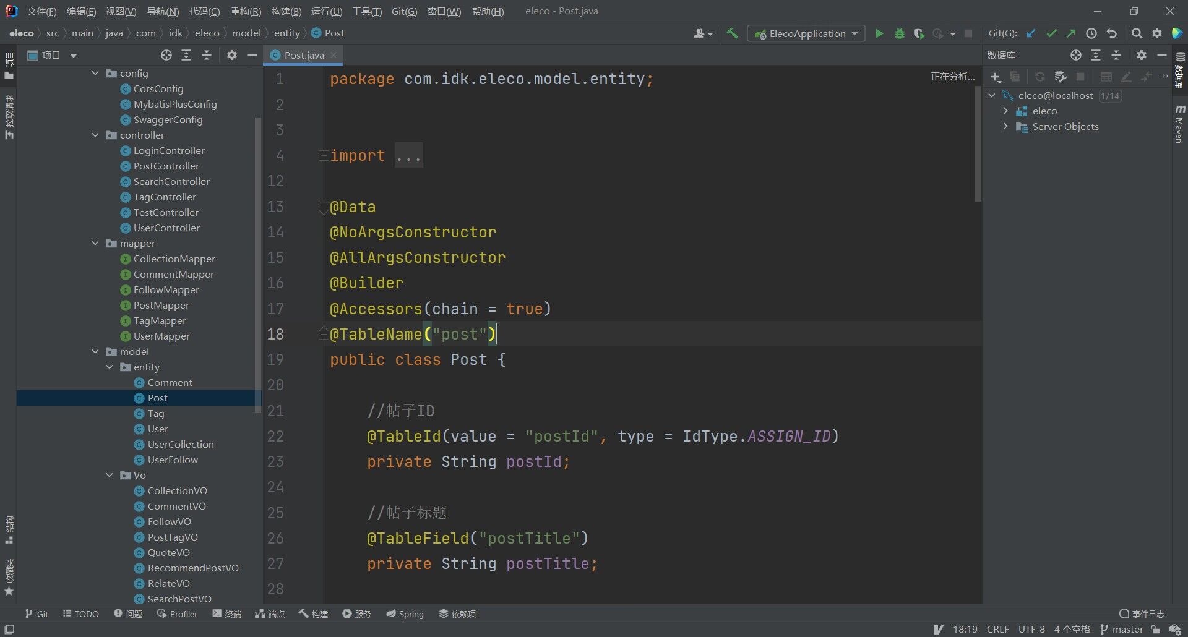Commit changes with the Git checkmark icon
Screen dimensions: 1188x637
click(1051, 33)
